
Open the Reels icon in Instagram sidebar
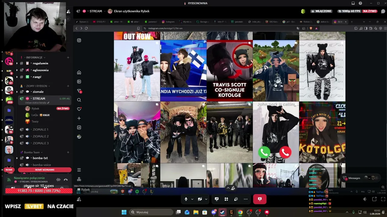[x=79, y=81]
